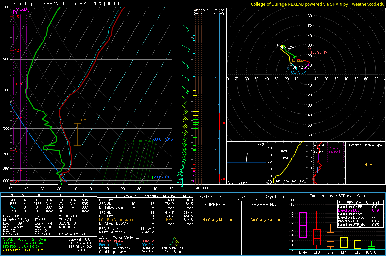
Task: Select the MU parcel row
Action: point(49,211)
